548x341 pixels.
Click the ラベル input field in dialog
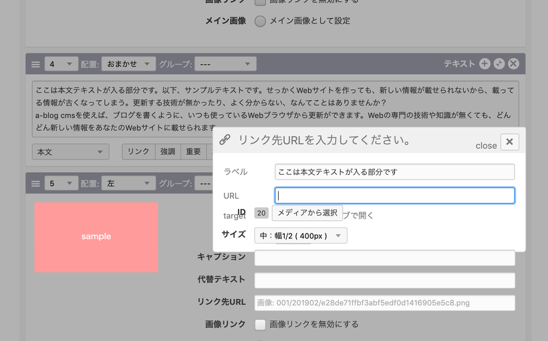(x=394, y=172)
